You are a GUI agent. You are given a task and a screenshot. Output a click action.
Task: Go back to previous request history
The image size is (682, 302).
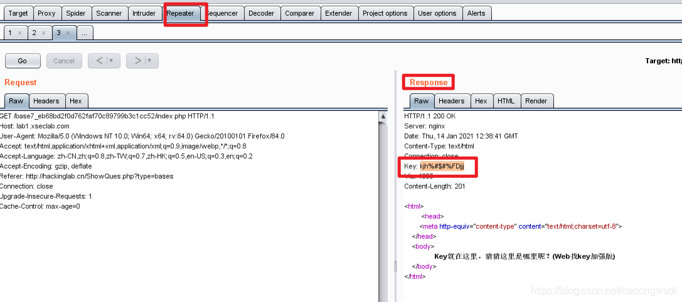tap(99, 61)
